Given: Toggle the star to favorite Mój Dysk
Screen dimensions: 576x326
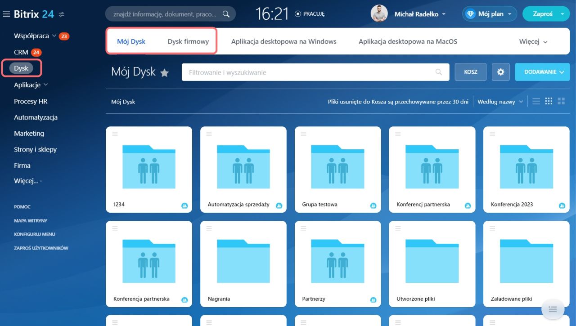Looking at the screenshot, I should pos(165,73).
